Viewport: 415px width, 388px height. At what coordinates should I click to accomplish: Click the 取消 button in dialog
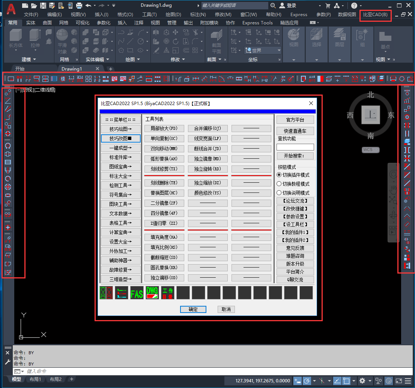click(226, 310)
